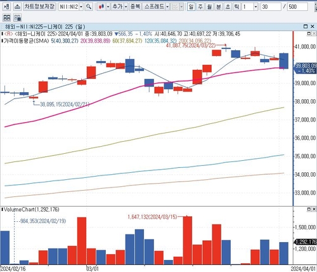
Task: Click the greyed-out line chart icon
Action: [x=175, y=7]
